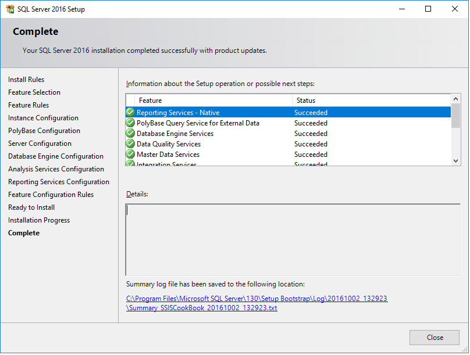Viewport: 470px width, 355px height.
Task: Click Succeeded status for Data Quality Services
Action: tap(311, 144)
